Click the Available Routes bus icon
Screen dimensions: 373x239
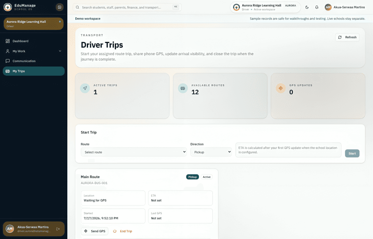click(x=183, y=88)
